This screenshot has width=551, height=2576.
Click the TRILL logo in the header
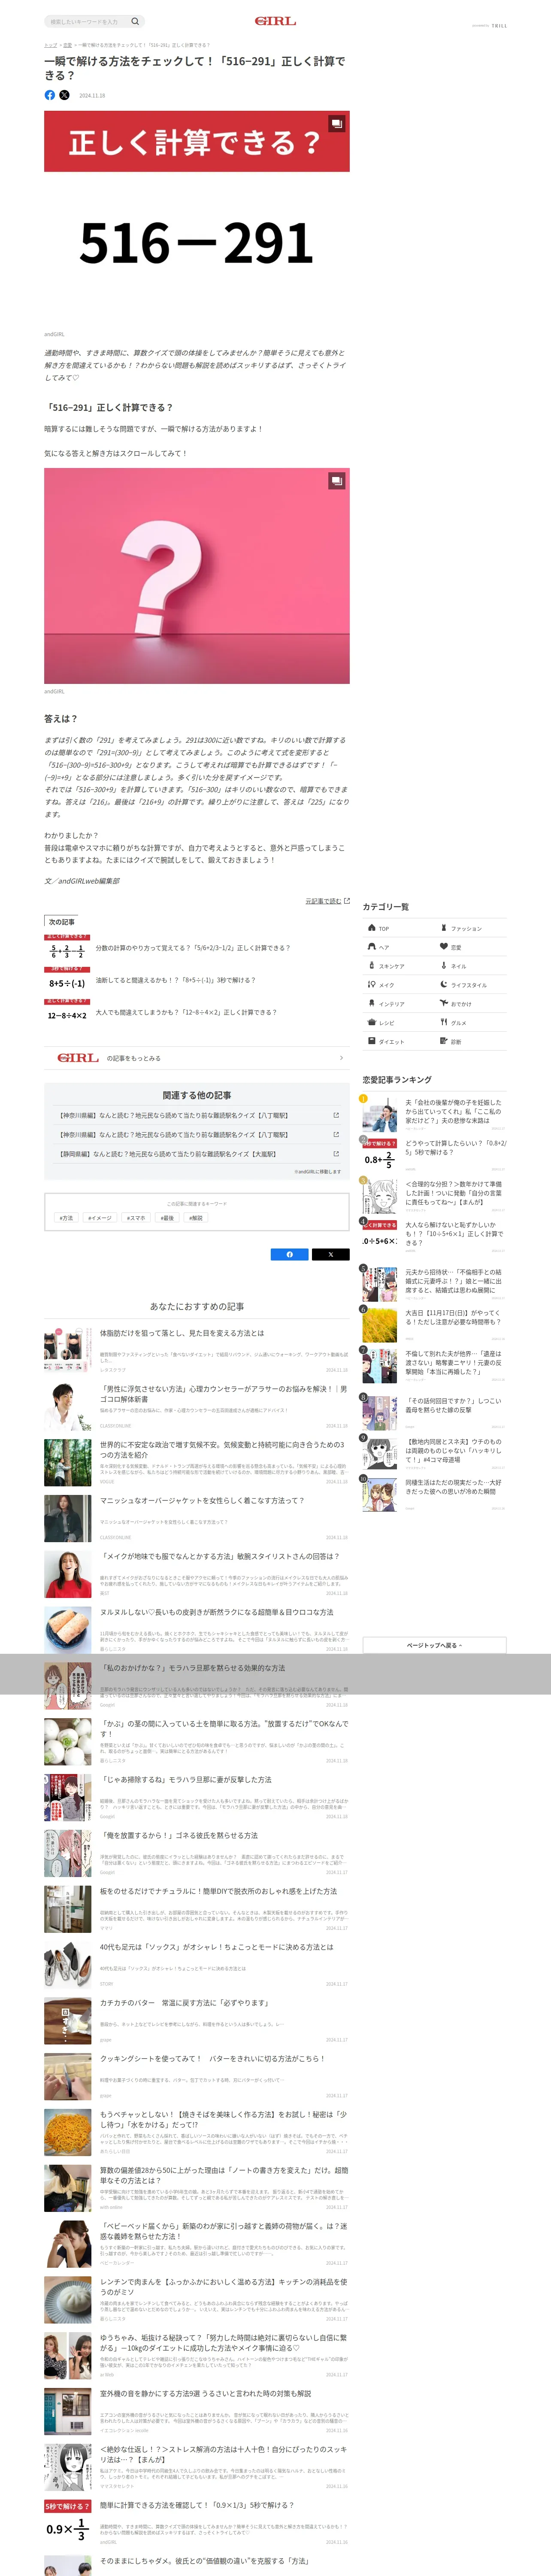click(x=499, y=26)
